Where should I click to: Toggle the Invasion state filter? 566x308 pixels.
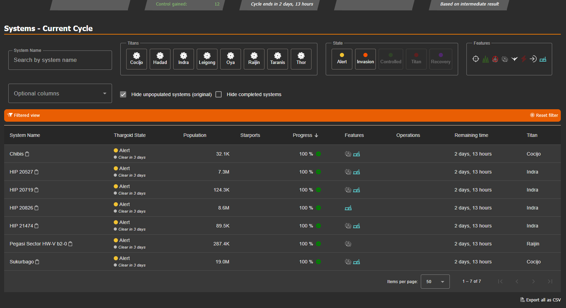click(365, 59)
